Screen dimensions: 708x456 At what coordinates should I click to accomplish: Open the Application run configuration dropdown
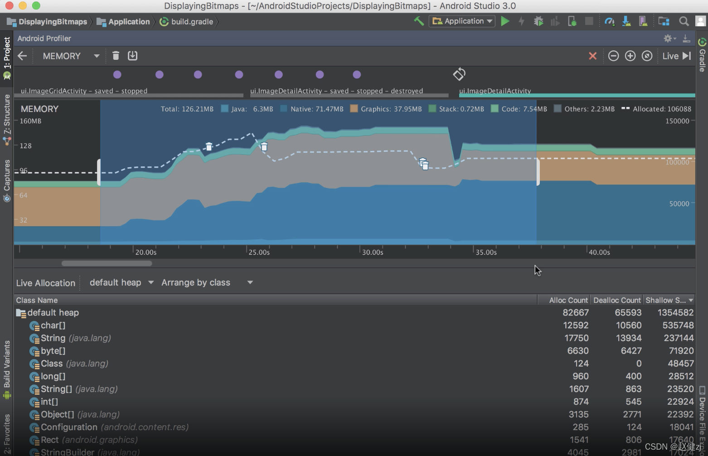click(x=462, y=21)
